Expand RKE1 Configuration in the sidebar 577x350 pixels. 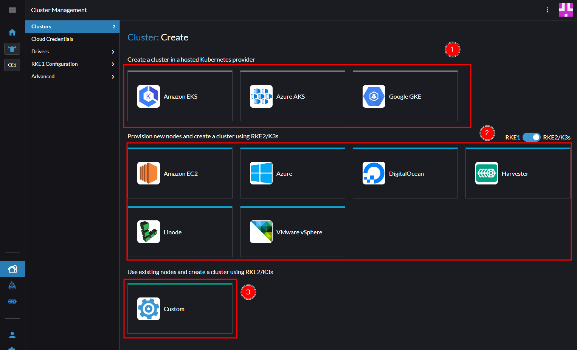[x=72, y=63]
